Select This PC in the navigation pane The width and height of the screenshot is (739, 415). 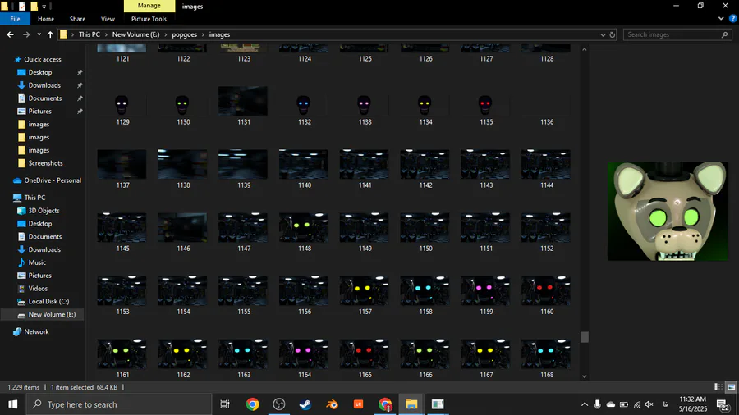tap(34, 198)
